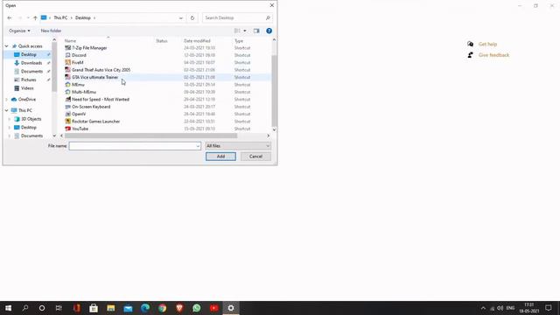Select the On-Screen Keyboard icon

tap(68, 107)
